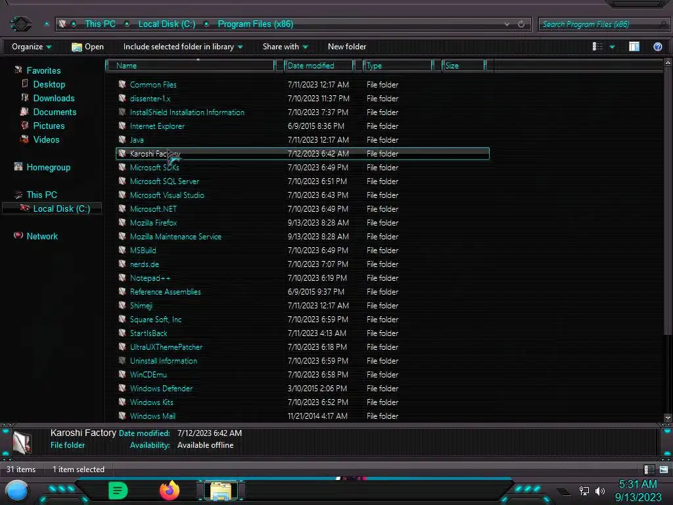Select Documents in Favorites
Screen dimensions: 673x505
tap(55, 112)
